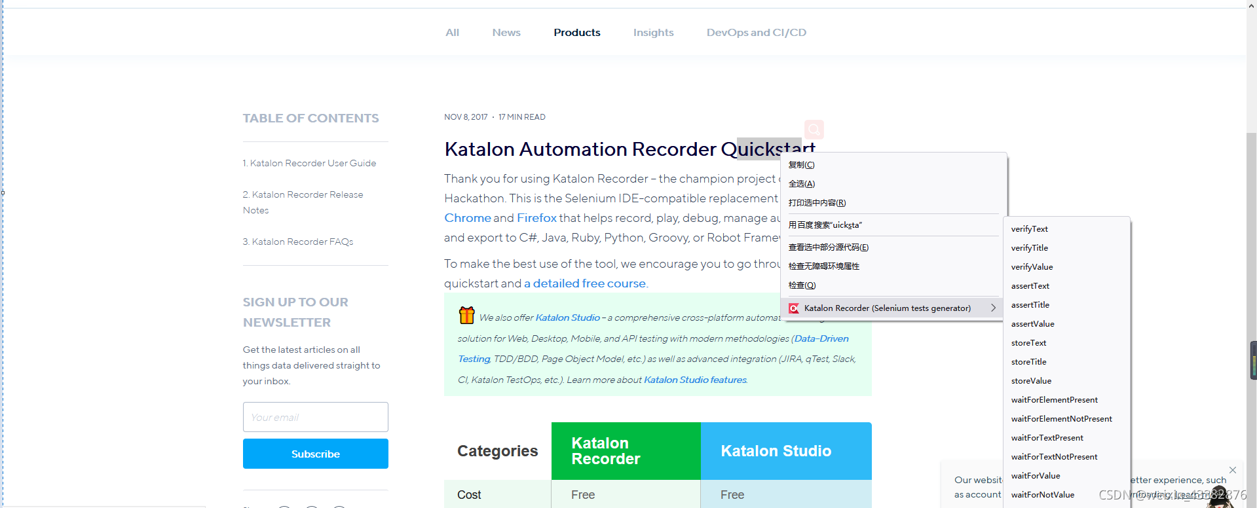Select verifyText in the submenu
This screenshot has width=1257, height=508.
coord(1066,229)
